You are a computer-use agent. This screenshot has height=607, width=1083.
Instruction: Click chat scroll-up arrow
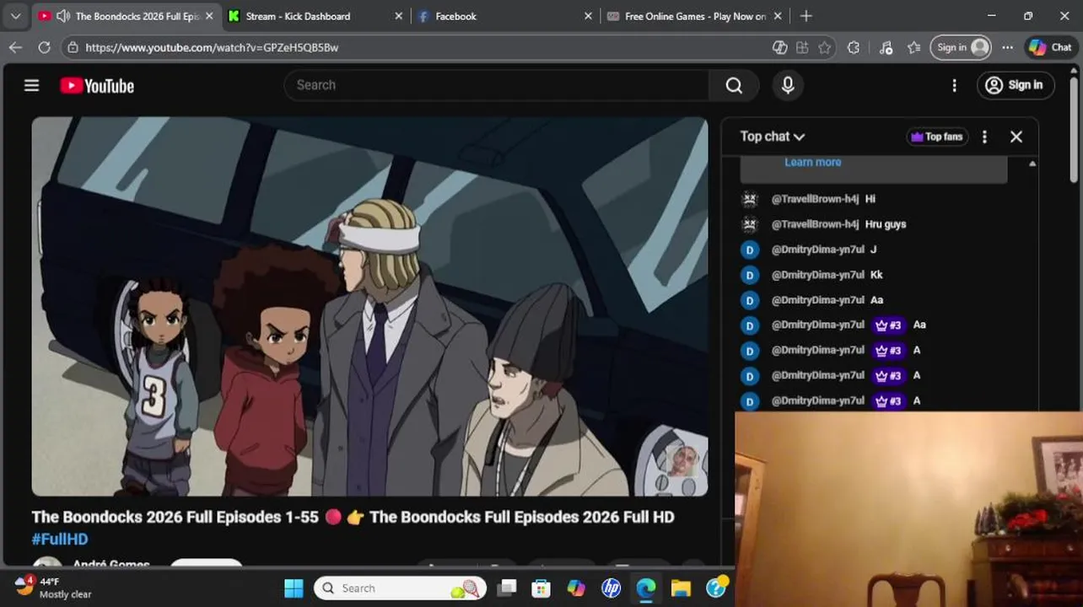(1032, 164)
